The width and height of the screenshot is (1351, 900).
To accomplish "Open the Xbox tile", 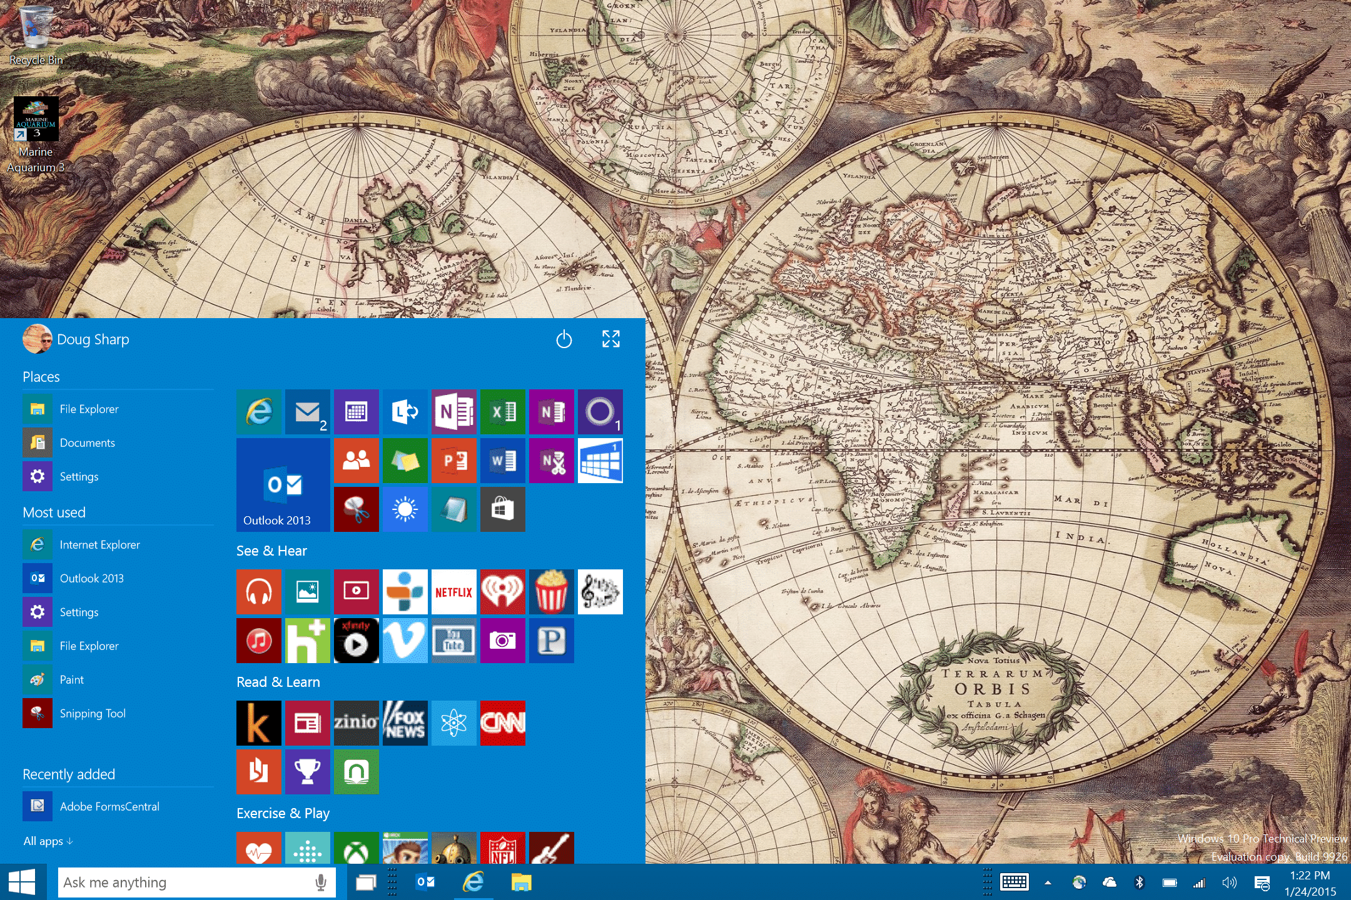I will coord(357,848).
